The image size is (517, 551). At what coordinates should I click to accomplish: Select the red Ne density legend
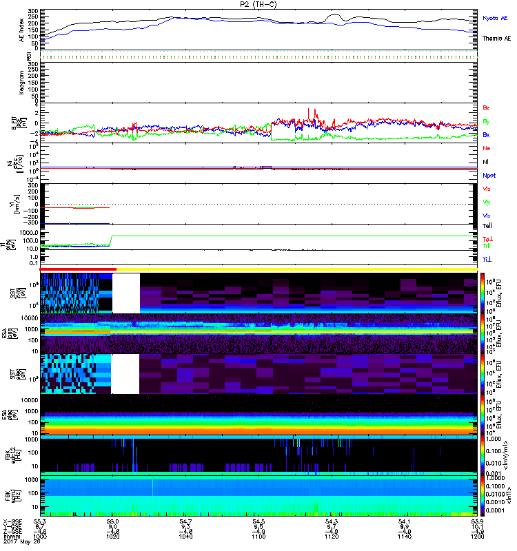487,148
